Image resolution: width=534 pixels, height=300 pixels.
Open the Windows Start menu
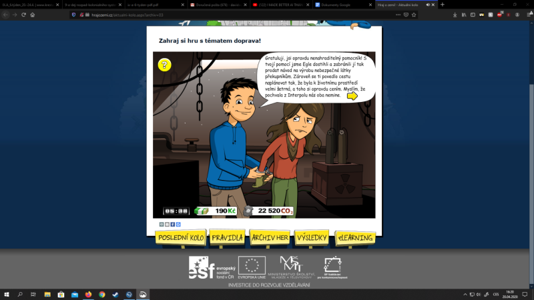(x=7, y=295)
